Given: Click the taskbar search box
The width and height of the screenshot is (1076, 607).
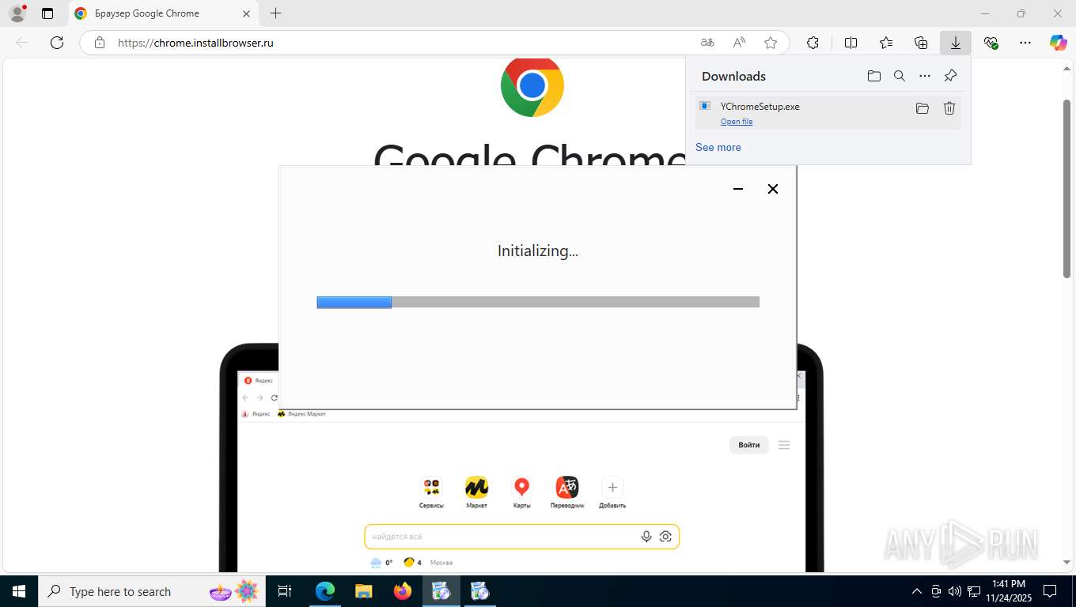Looking at the screenshot, I should point(152,591).
